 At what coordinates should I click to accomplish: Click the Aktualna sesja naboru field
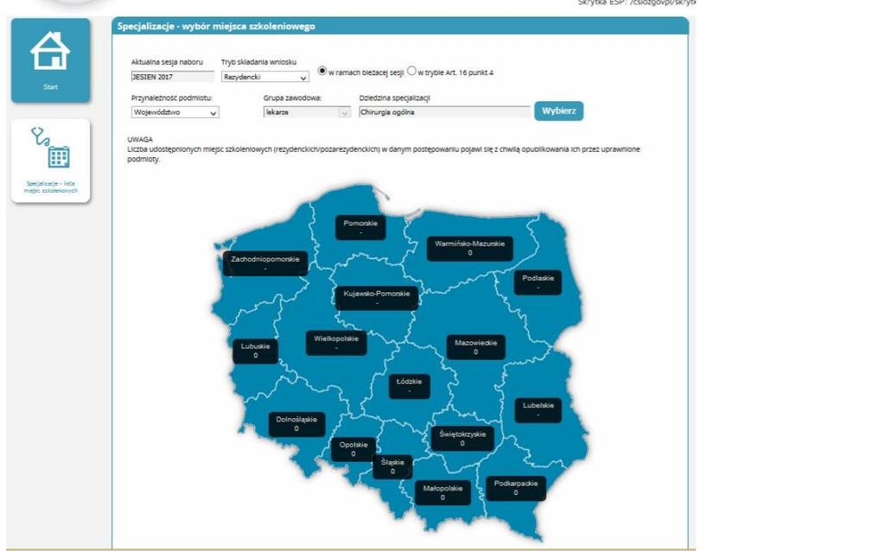tap(173, 77)
